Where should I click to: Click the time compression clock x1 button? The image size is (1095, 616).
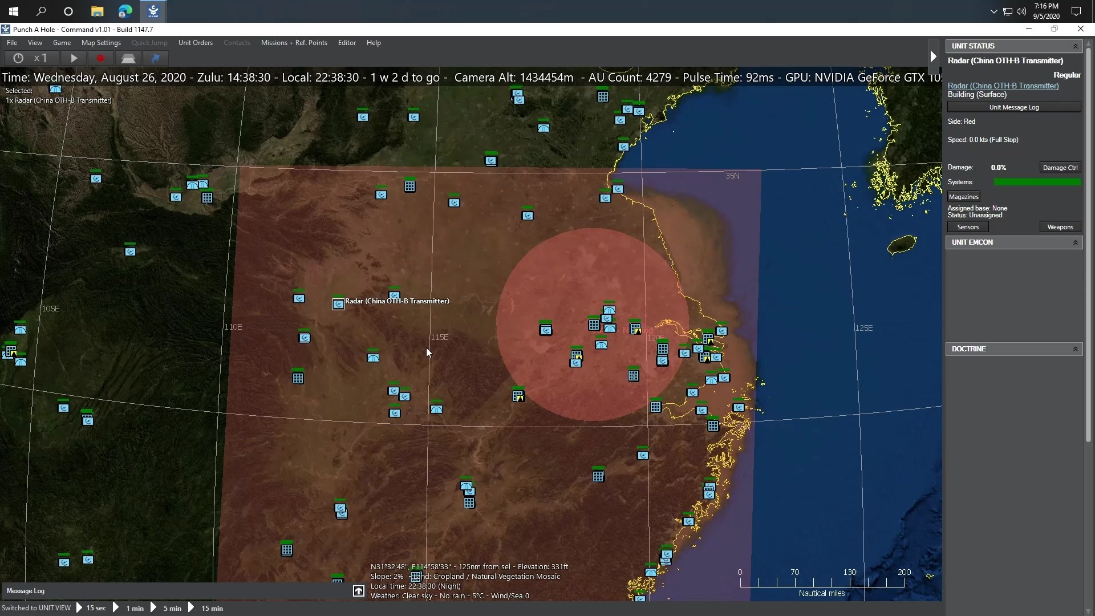[x=31, y=58]
